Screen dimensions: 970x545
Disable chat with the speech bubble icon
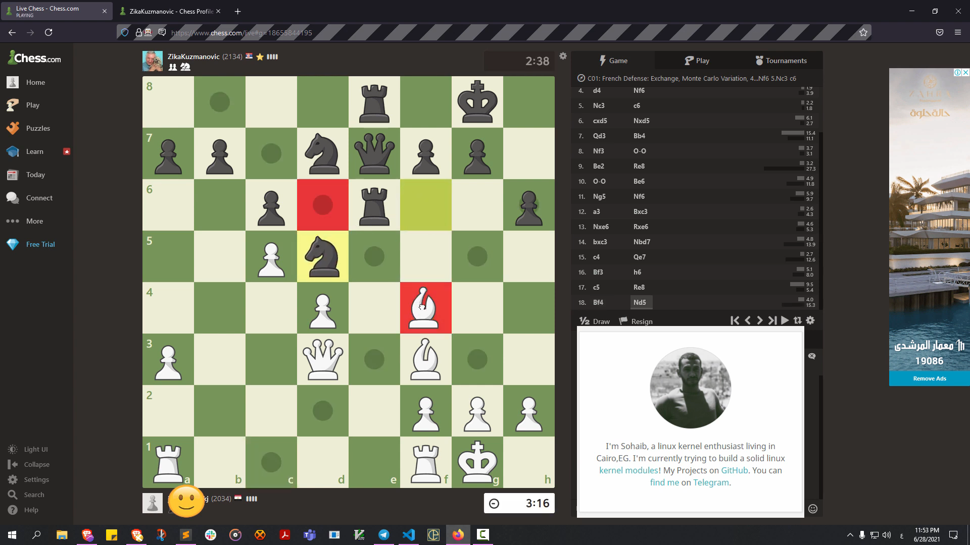(812, 356)
